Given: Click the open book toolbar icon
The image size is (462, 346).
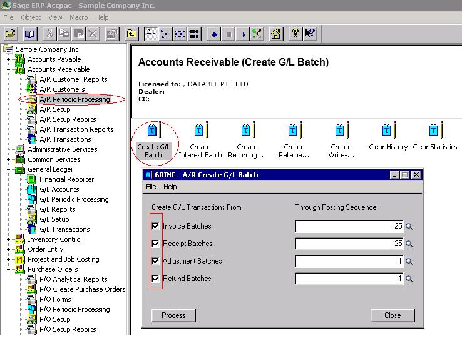Looking at the screenshot, I should coord(29,34).
